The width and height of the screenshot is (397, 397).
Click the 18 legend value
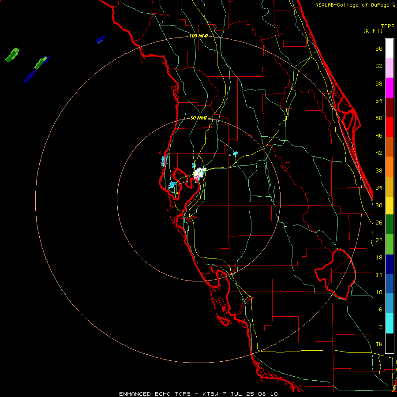click(379, 258)
